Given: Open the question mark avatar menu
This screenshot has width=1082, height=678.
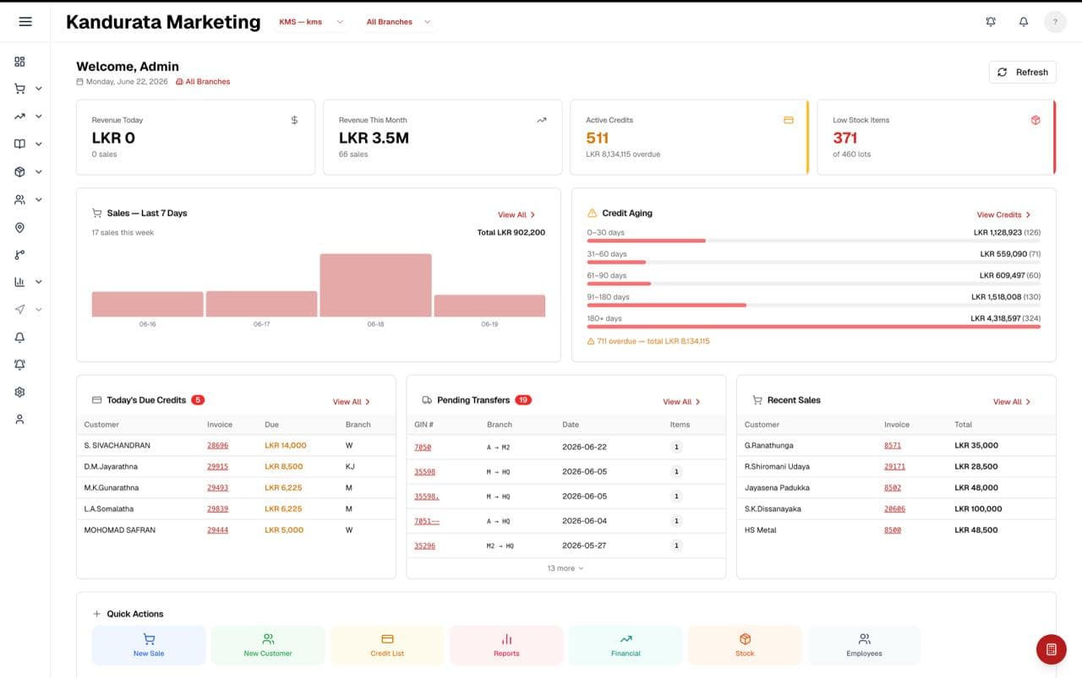Looking at the screenshot, I should coord(1055,22).
